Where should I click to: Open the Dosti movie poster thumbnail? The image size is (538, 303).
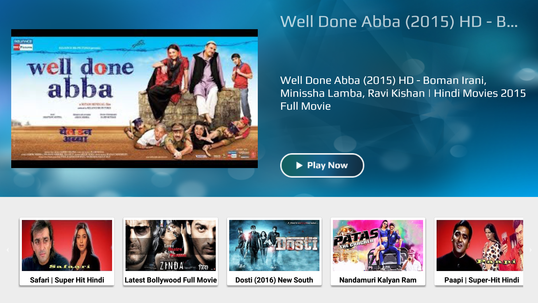tap(274, 245)
